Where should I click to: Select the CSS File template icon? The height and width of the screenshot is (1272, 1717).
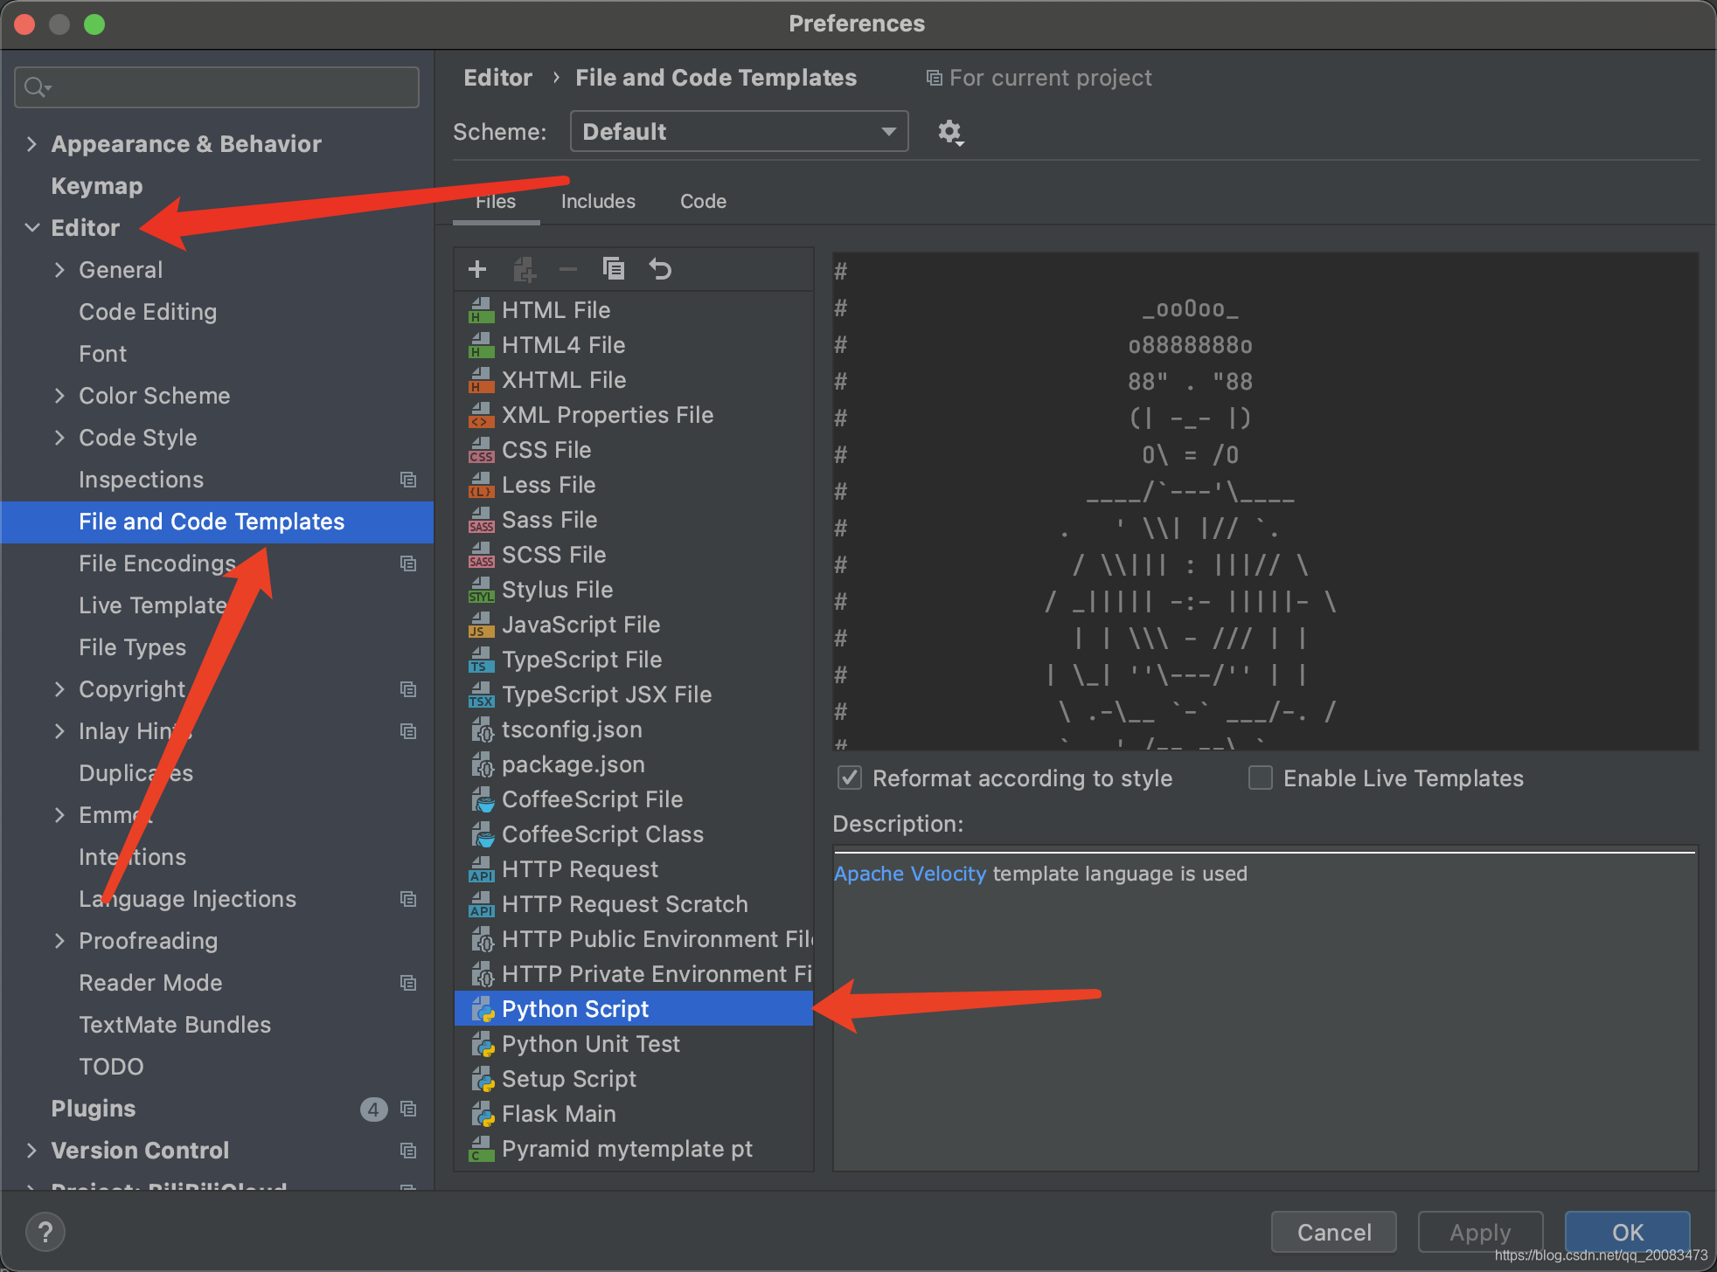point(482,450)
